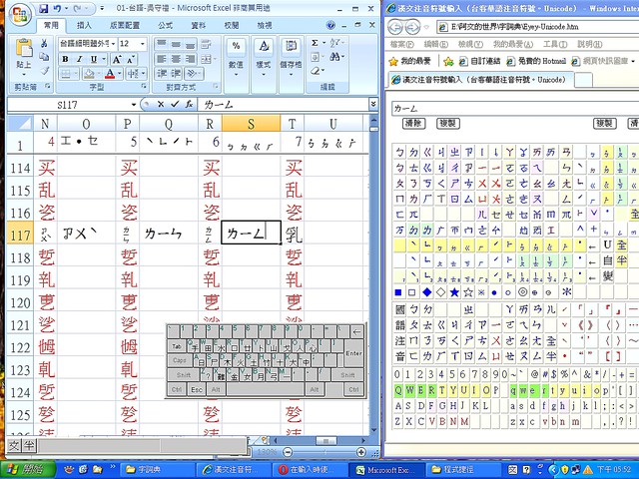Screen dimensions: 639x479
Task: Toggle Italic formatting in ribbon
Action: (77, 59)
